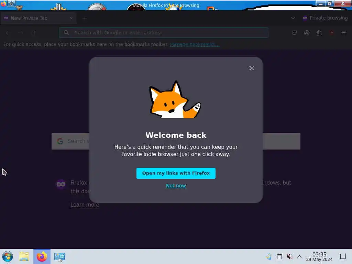
Task: Click the Firefox logo in title bar
Action: tap(3, 3)
